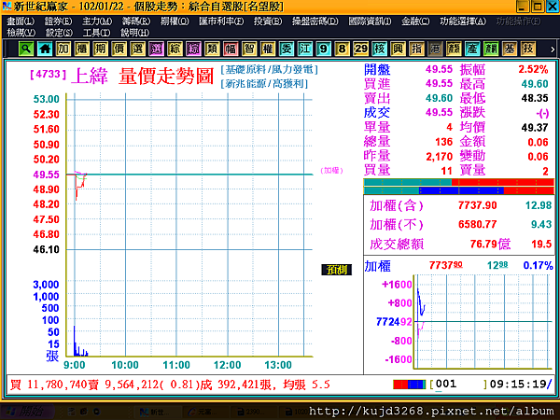The width and height of the screenshot is (560, 420).
Task: Open the 投資(B) menu
Action: pyautogui.click(x=268, y=21)
